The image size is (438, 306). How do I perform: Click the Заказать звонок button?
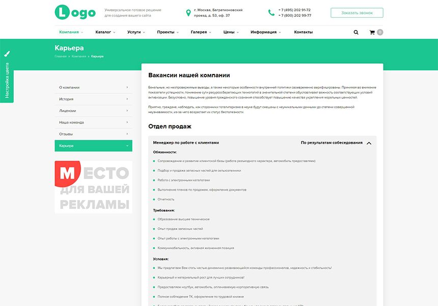pos(357,13)
